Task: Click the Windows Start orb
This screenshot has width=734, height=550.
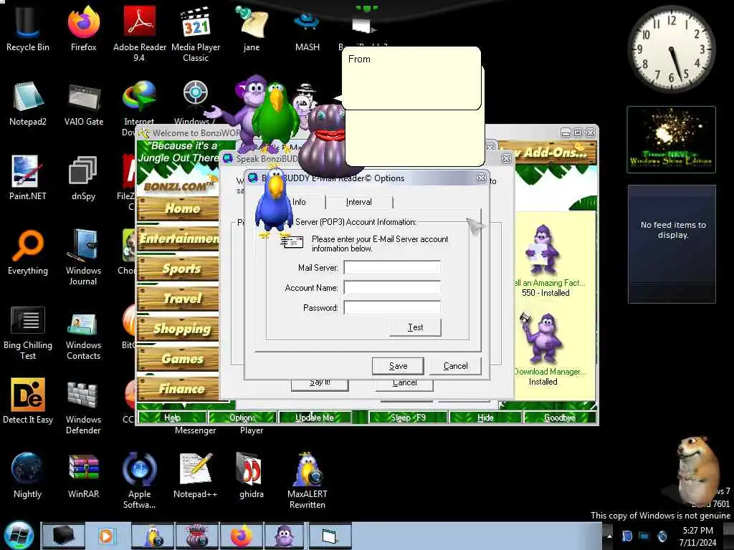Action: pyautogui.click(x=19, y=536)
